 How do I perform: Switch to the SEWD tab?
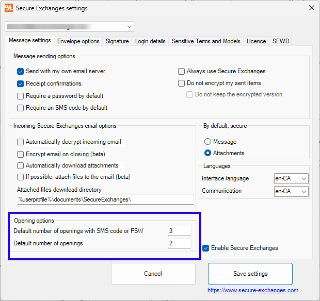[x=281, y=41]
